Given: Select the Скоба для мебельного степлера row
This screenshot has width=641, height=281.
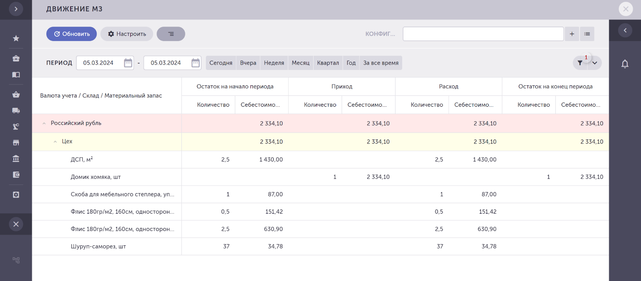Looking at the screenshot, I should 320,194.
